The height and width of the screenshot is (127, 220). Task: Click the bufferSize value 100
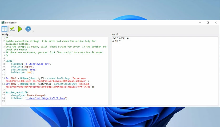coord(29,72)
